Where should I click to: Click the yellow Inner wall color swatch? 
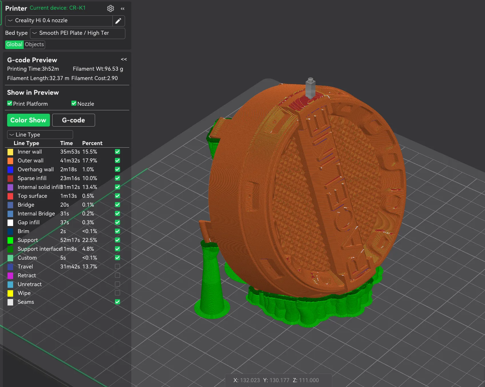click(x=10, y=152)
